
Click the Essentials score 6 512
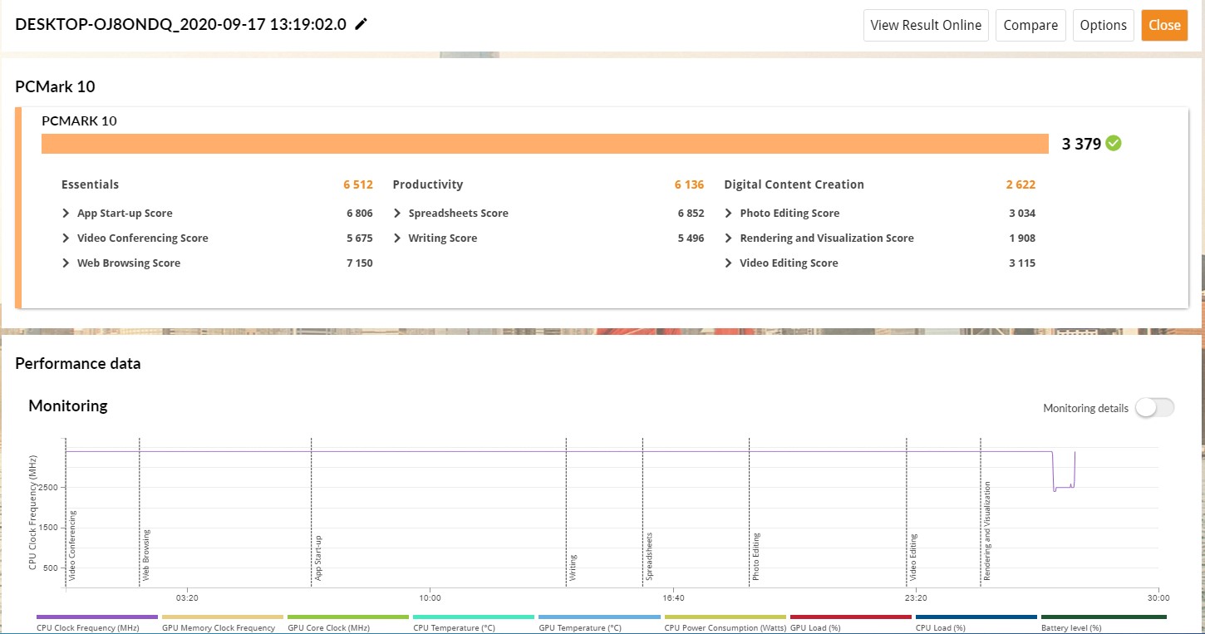[358, 184]
